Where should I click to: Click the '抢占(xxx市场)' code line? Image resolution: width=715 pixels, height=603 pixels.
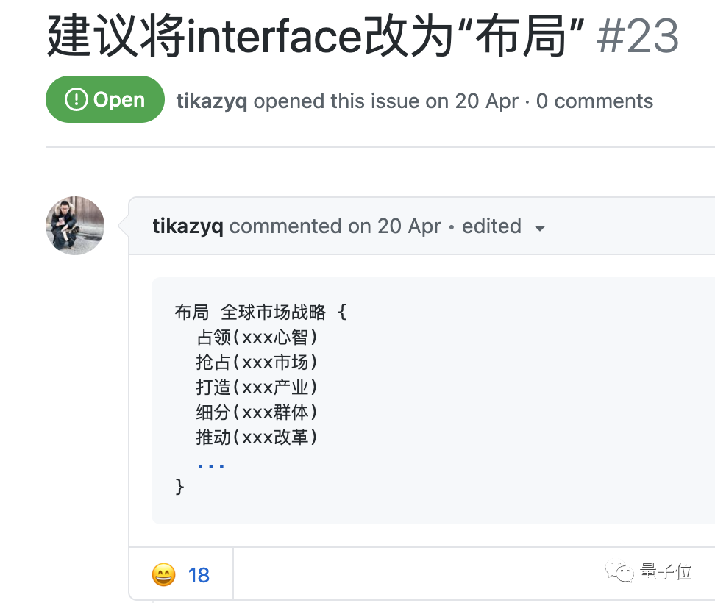[x=257, y=363]
